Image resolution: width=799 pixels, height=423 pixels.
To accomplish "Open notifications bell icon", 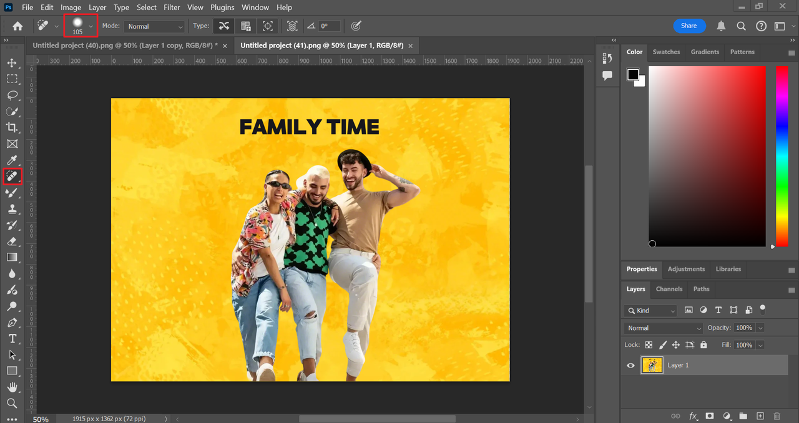I will coord(721,26).
